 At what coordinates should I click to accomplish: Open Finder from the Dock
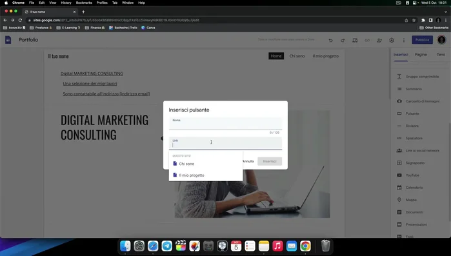125,246
